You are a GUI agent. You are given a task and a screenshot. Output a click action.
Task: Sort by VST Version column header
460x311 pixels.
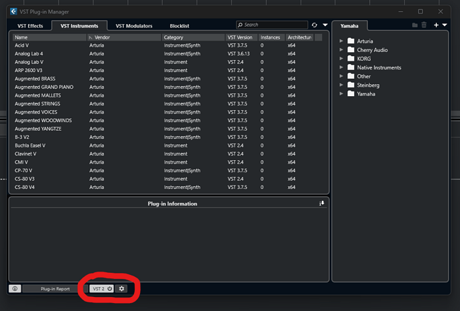(241, 37)
